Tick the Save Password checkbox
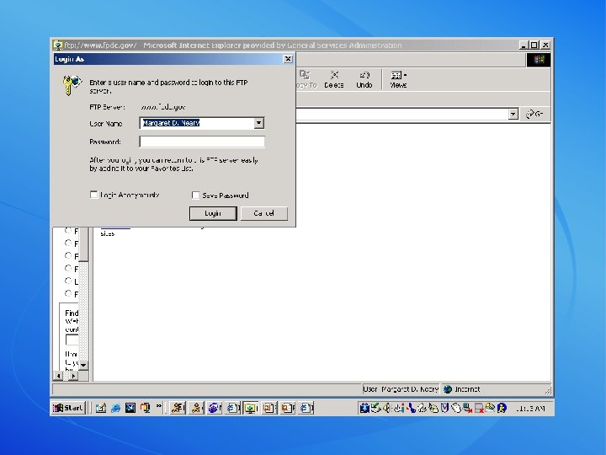The width and height of the screenshot is (606, 455). 196,195
